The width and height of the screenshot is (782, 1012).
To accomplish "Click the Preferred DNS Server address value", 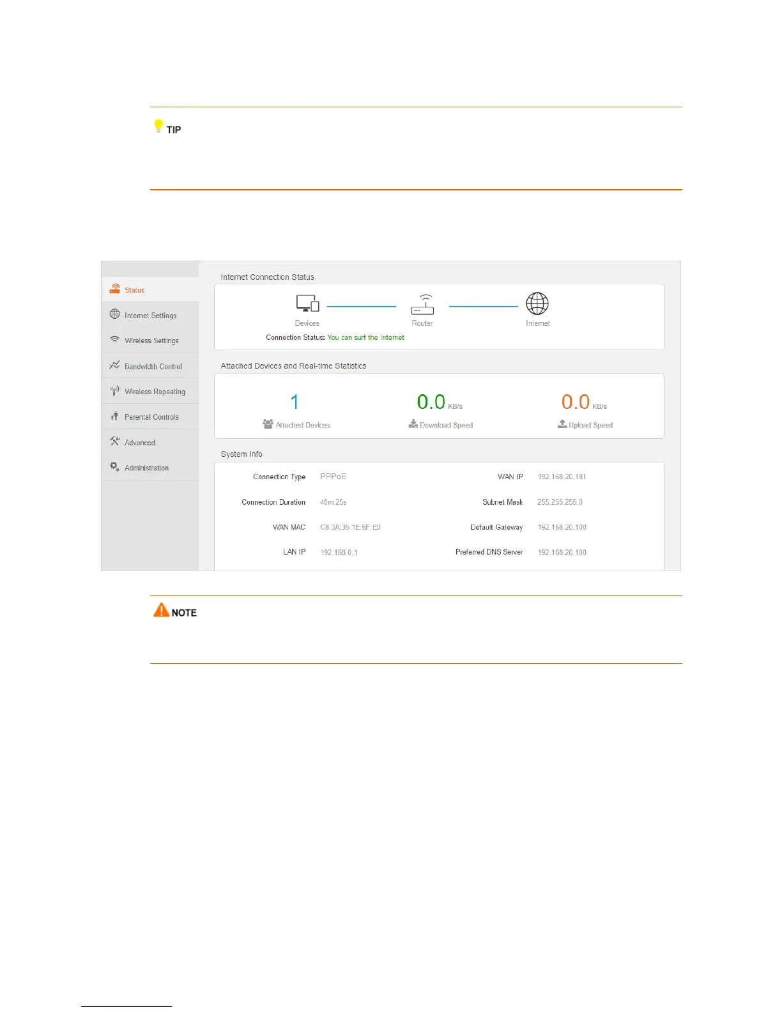I will [562, 552].
